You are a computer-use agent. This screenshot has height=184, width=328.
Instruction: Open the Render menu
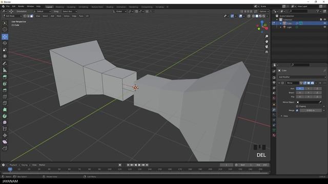[21, 7]
